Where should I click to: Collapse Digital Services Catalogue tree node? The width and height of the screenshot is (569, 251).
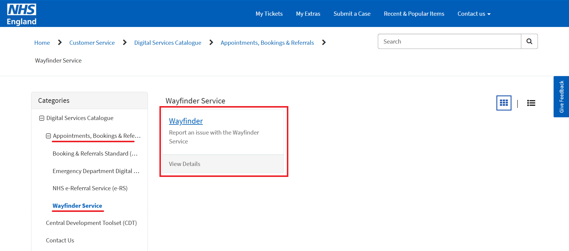(42, 118)
